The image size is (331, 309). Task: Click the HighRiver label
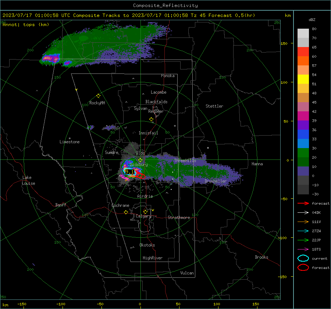tap(153, 258)
